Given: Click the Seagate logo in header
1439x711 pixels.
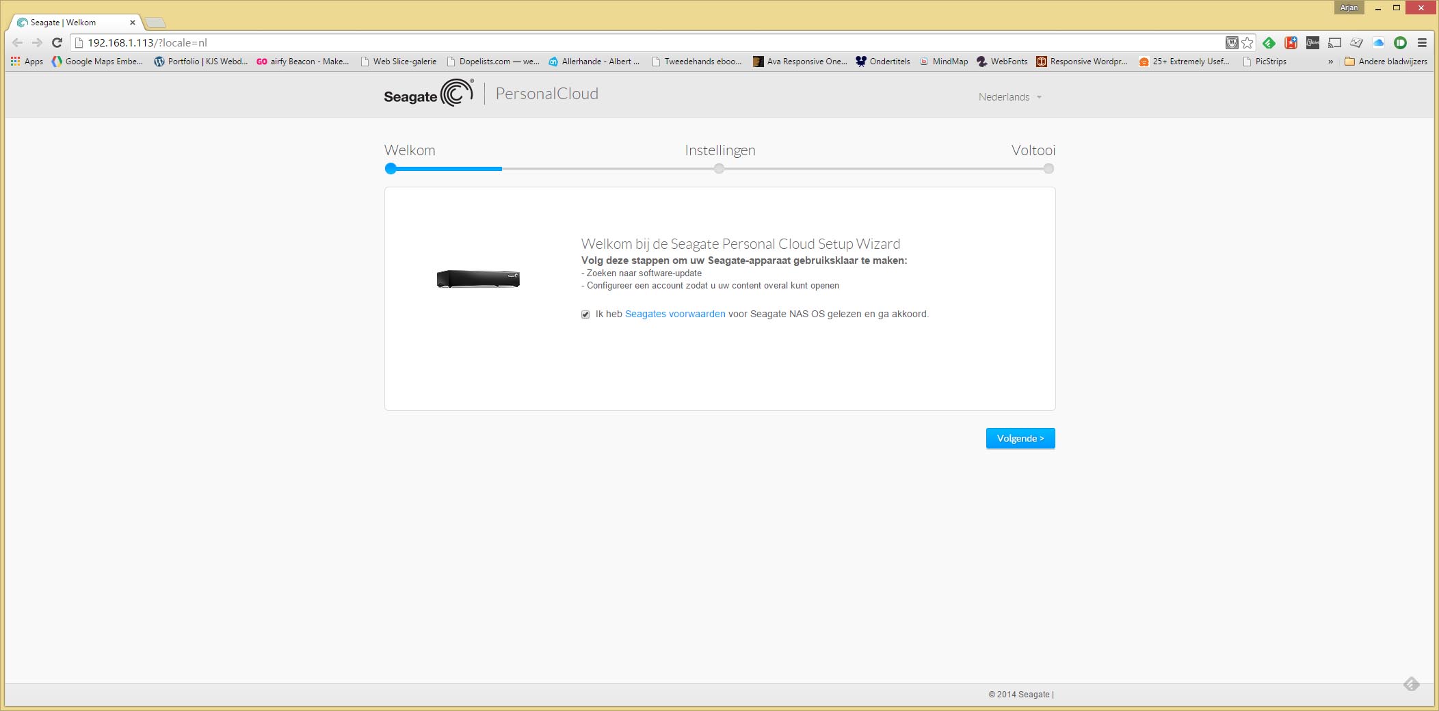Looking at the screenshot, I should 428,94.
